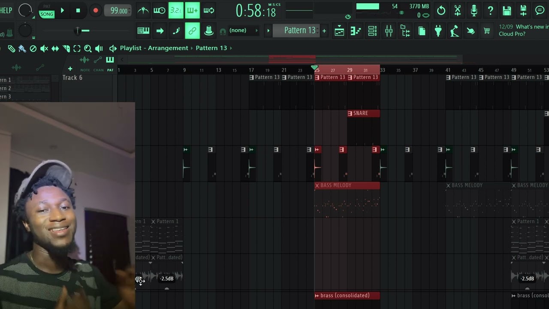Open the Playlist view from toolbar
This screenshot has width=549, height=309.
[339, 31]
